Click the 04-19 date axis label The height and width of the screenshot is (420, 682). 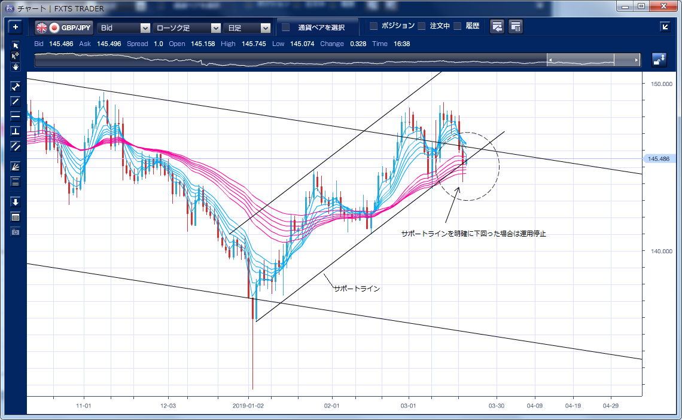pyautogui.click(x=573, y=406)
